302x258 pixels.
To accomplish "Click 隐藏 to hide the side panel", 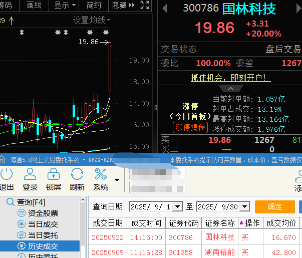I will pos(123,5).
